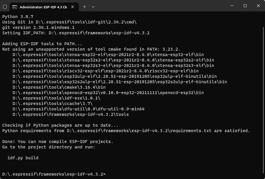Click the idf.py build command text
Viewport: 265px width, 179px height.
tap(23, 158)
